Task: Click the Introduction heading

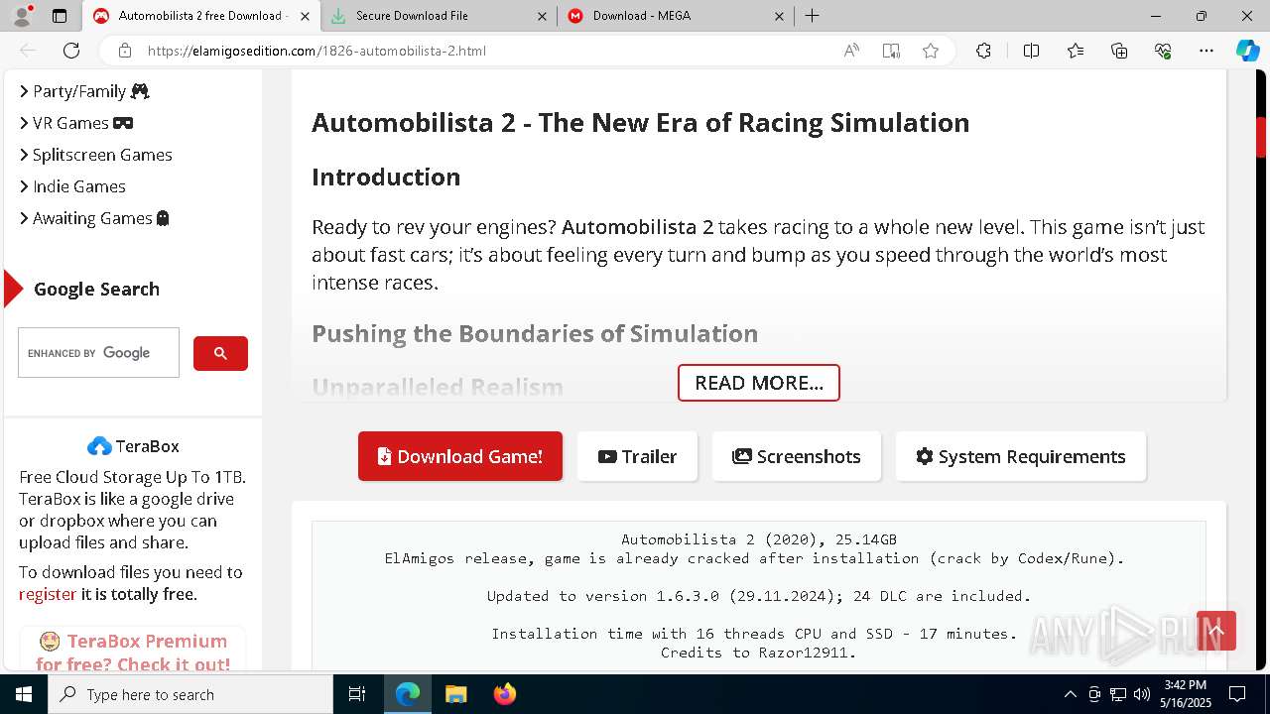Action: pos(386,178)
